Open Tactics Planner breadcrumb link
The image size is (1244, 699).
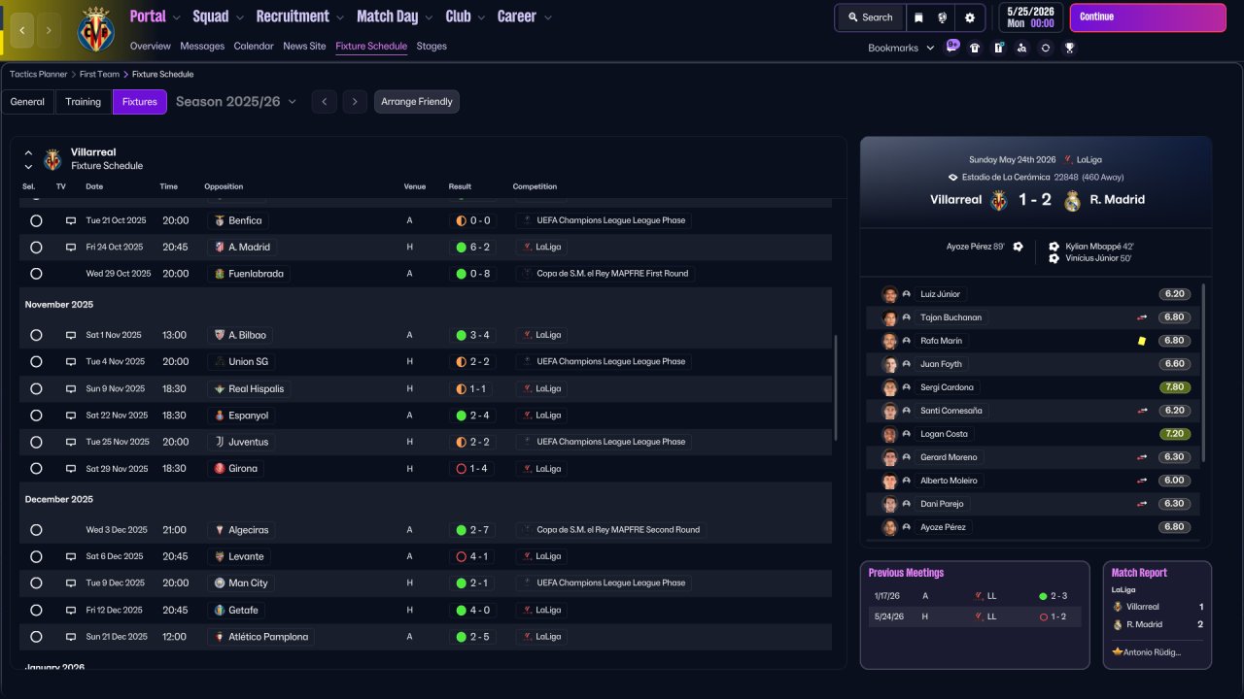(x=39, y=74)
